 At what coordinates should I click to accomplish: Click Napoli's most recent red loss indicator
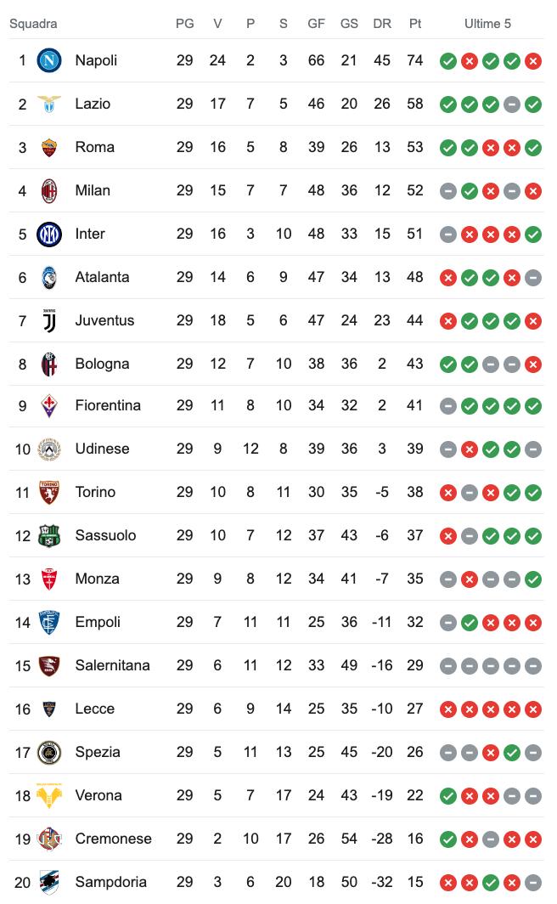coord(533,60)
